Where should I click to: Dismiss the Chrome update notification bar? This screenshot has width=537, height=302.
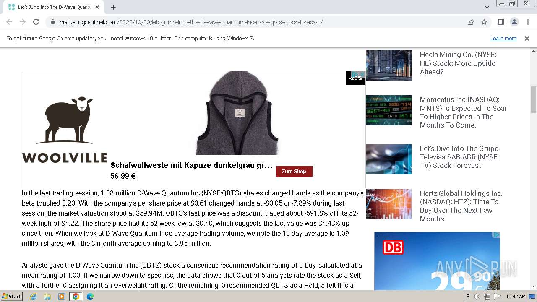click(x=527, y=38)
